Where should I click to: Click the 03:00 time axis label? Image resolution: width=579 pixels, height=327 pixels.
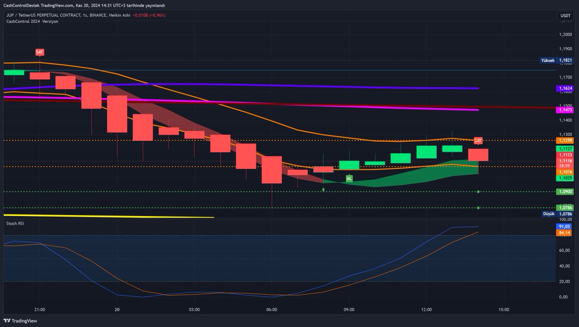[194, 309]
